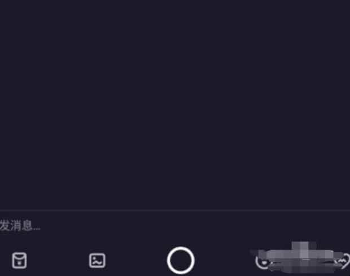Open the image gallery picker icon

click(97, 260)
